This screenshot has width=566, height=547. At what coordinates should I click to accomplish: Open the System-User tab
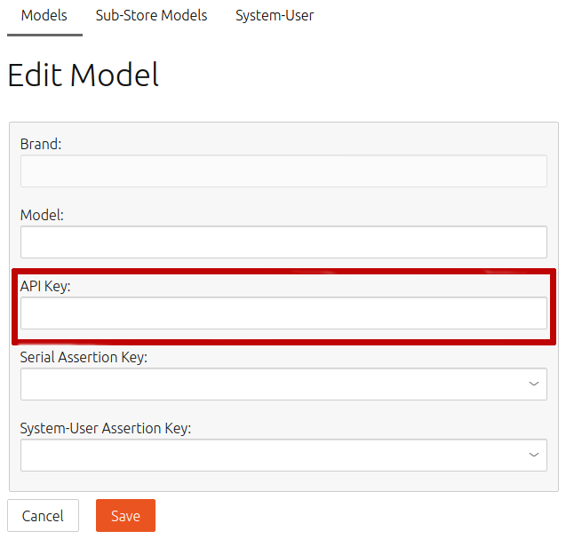[275, 16]
